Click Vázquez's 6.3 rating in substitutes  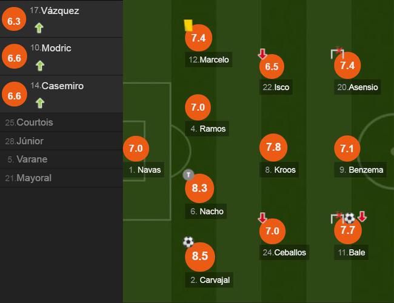13,20
